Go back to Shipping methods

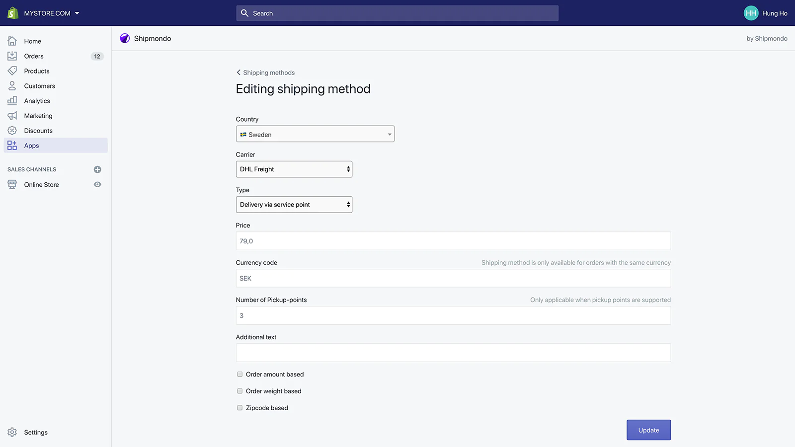click(x=269, y=73)
